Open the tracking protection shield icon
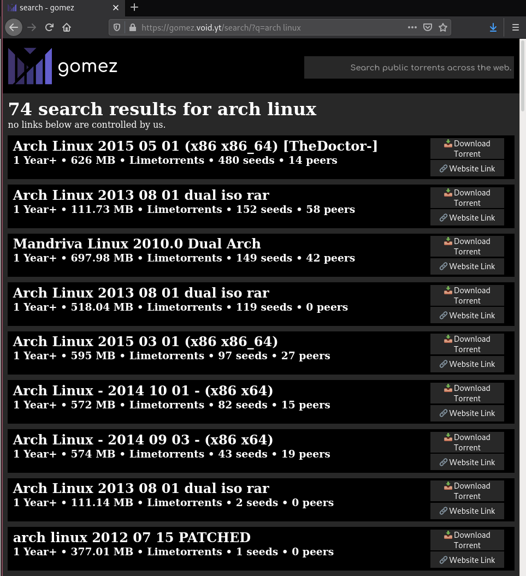526x576 pixels. tap(117, 27)
